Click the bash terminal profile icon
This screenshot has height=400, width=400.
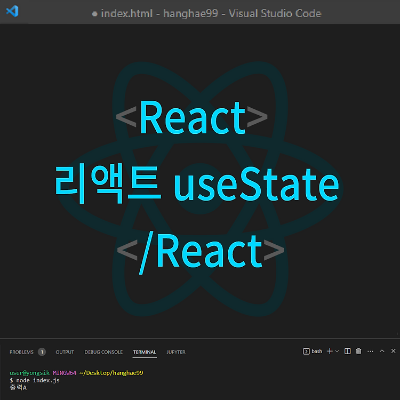(x=306, y=351)
